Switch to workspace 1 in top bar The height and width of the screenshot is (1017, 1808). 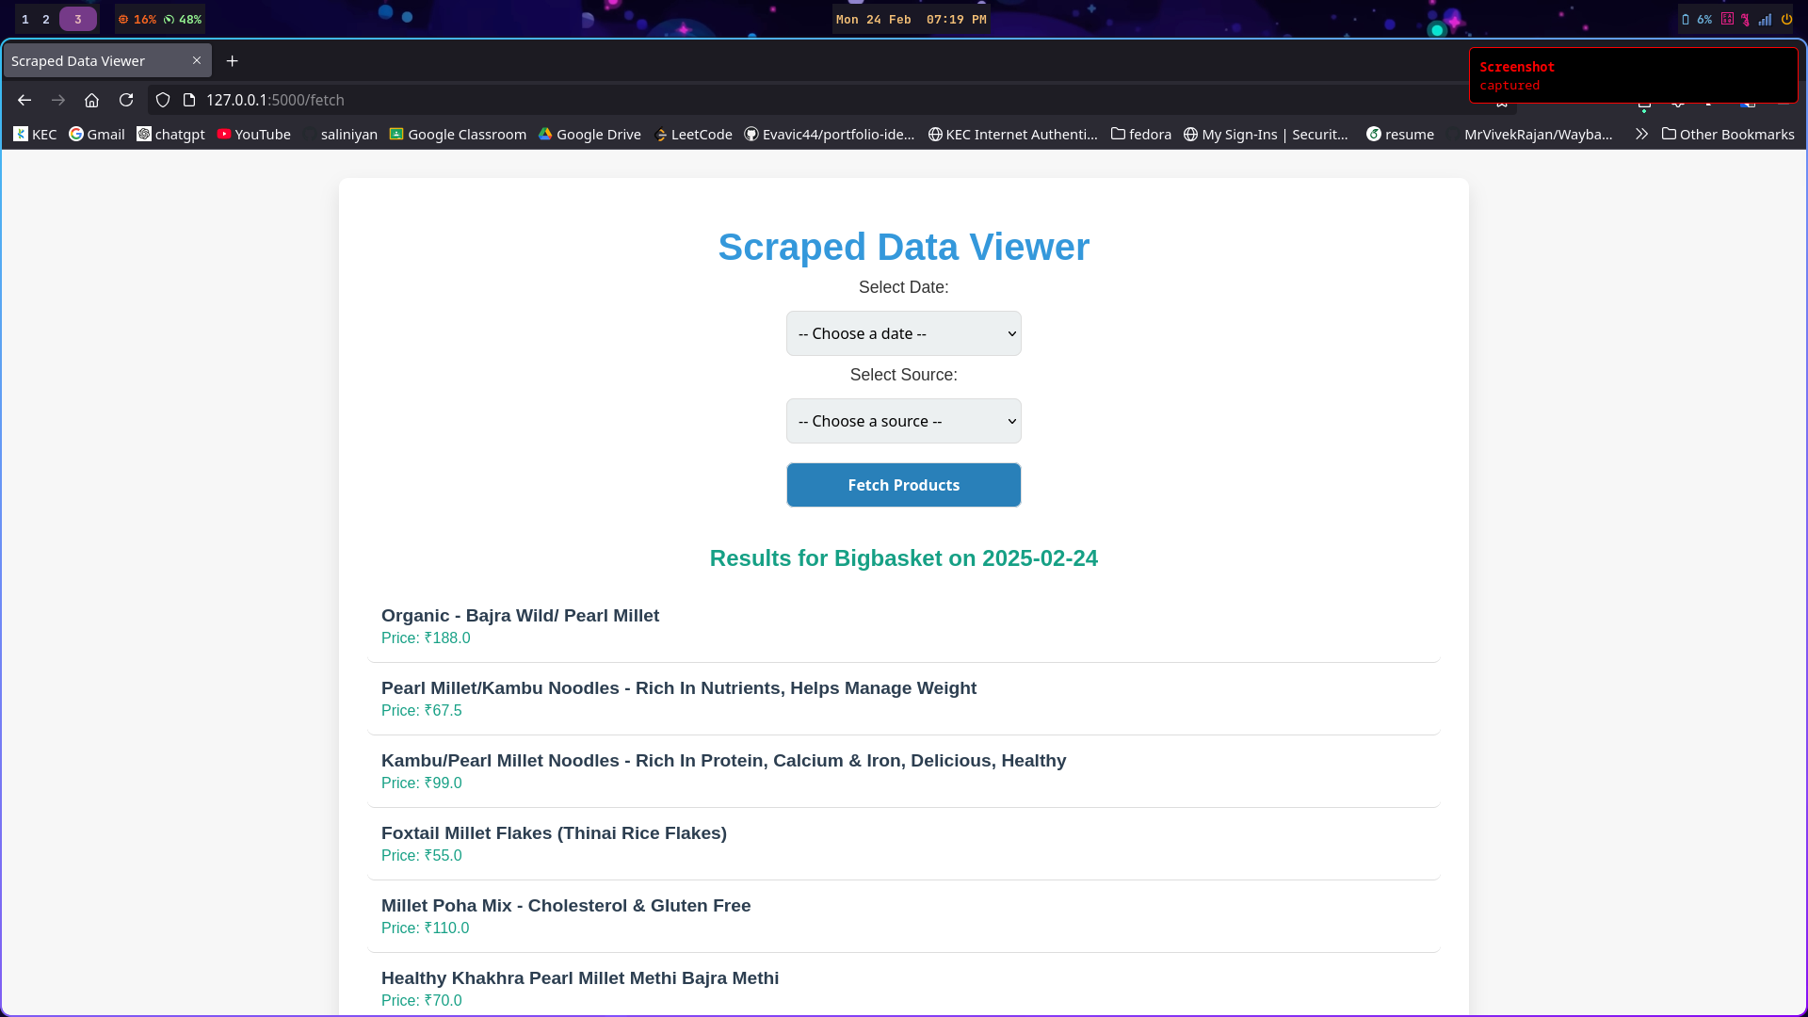tap(25, 19)
